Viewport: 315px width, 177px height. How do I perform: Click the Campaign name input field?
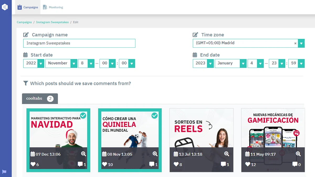coord(79,43)
